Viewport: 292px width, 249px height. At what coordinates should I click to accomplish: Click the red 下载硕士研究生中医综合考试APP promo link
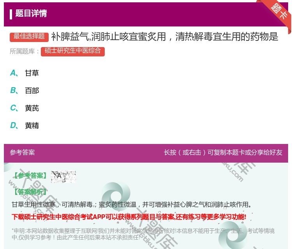click(x=129, y=217)
